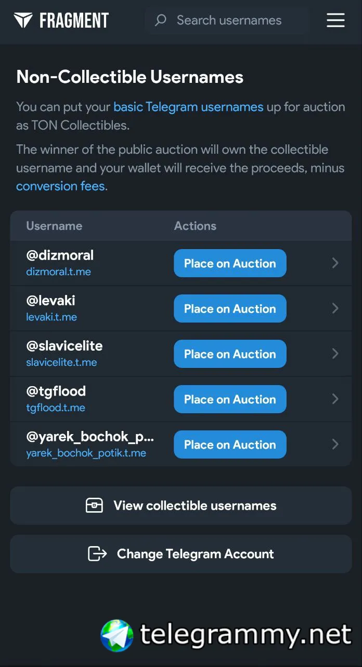View collectible usernames

point(181,505)
